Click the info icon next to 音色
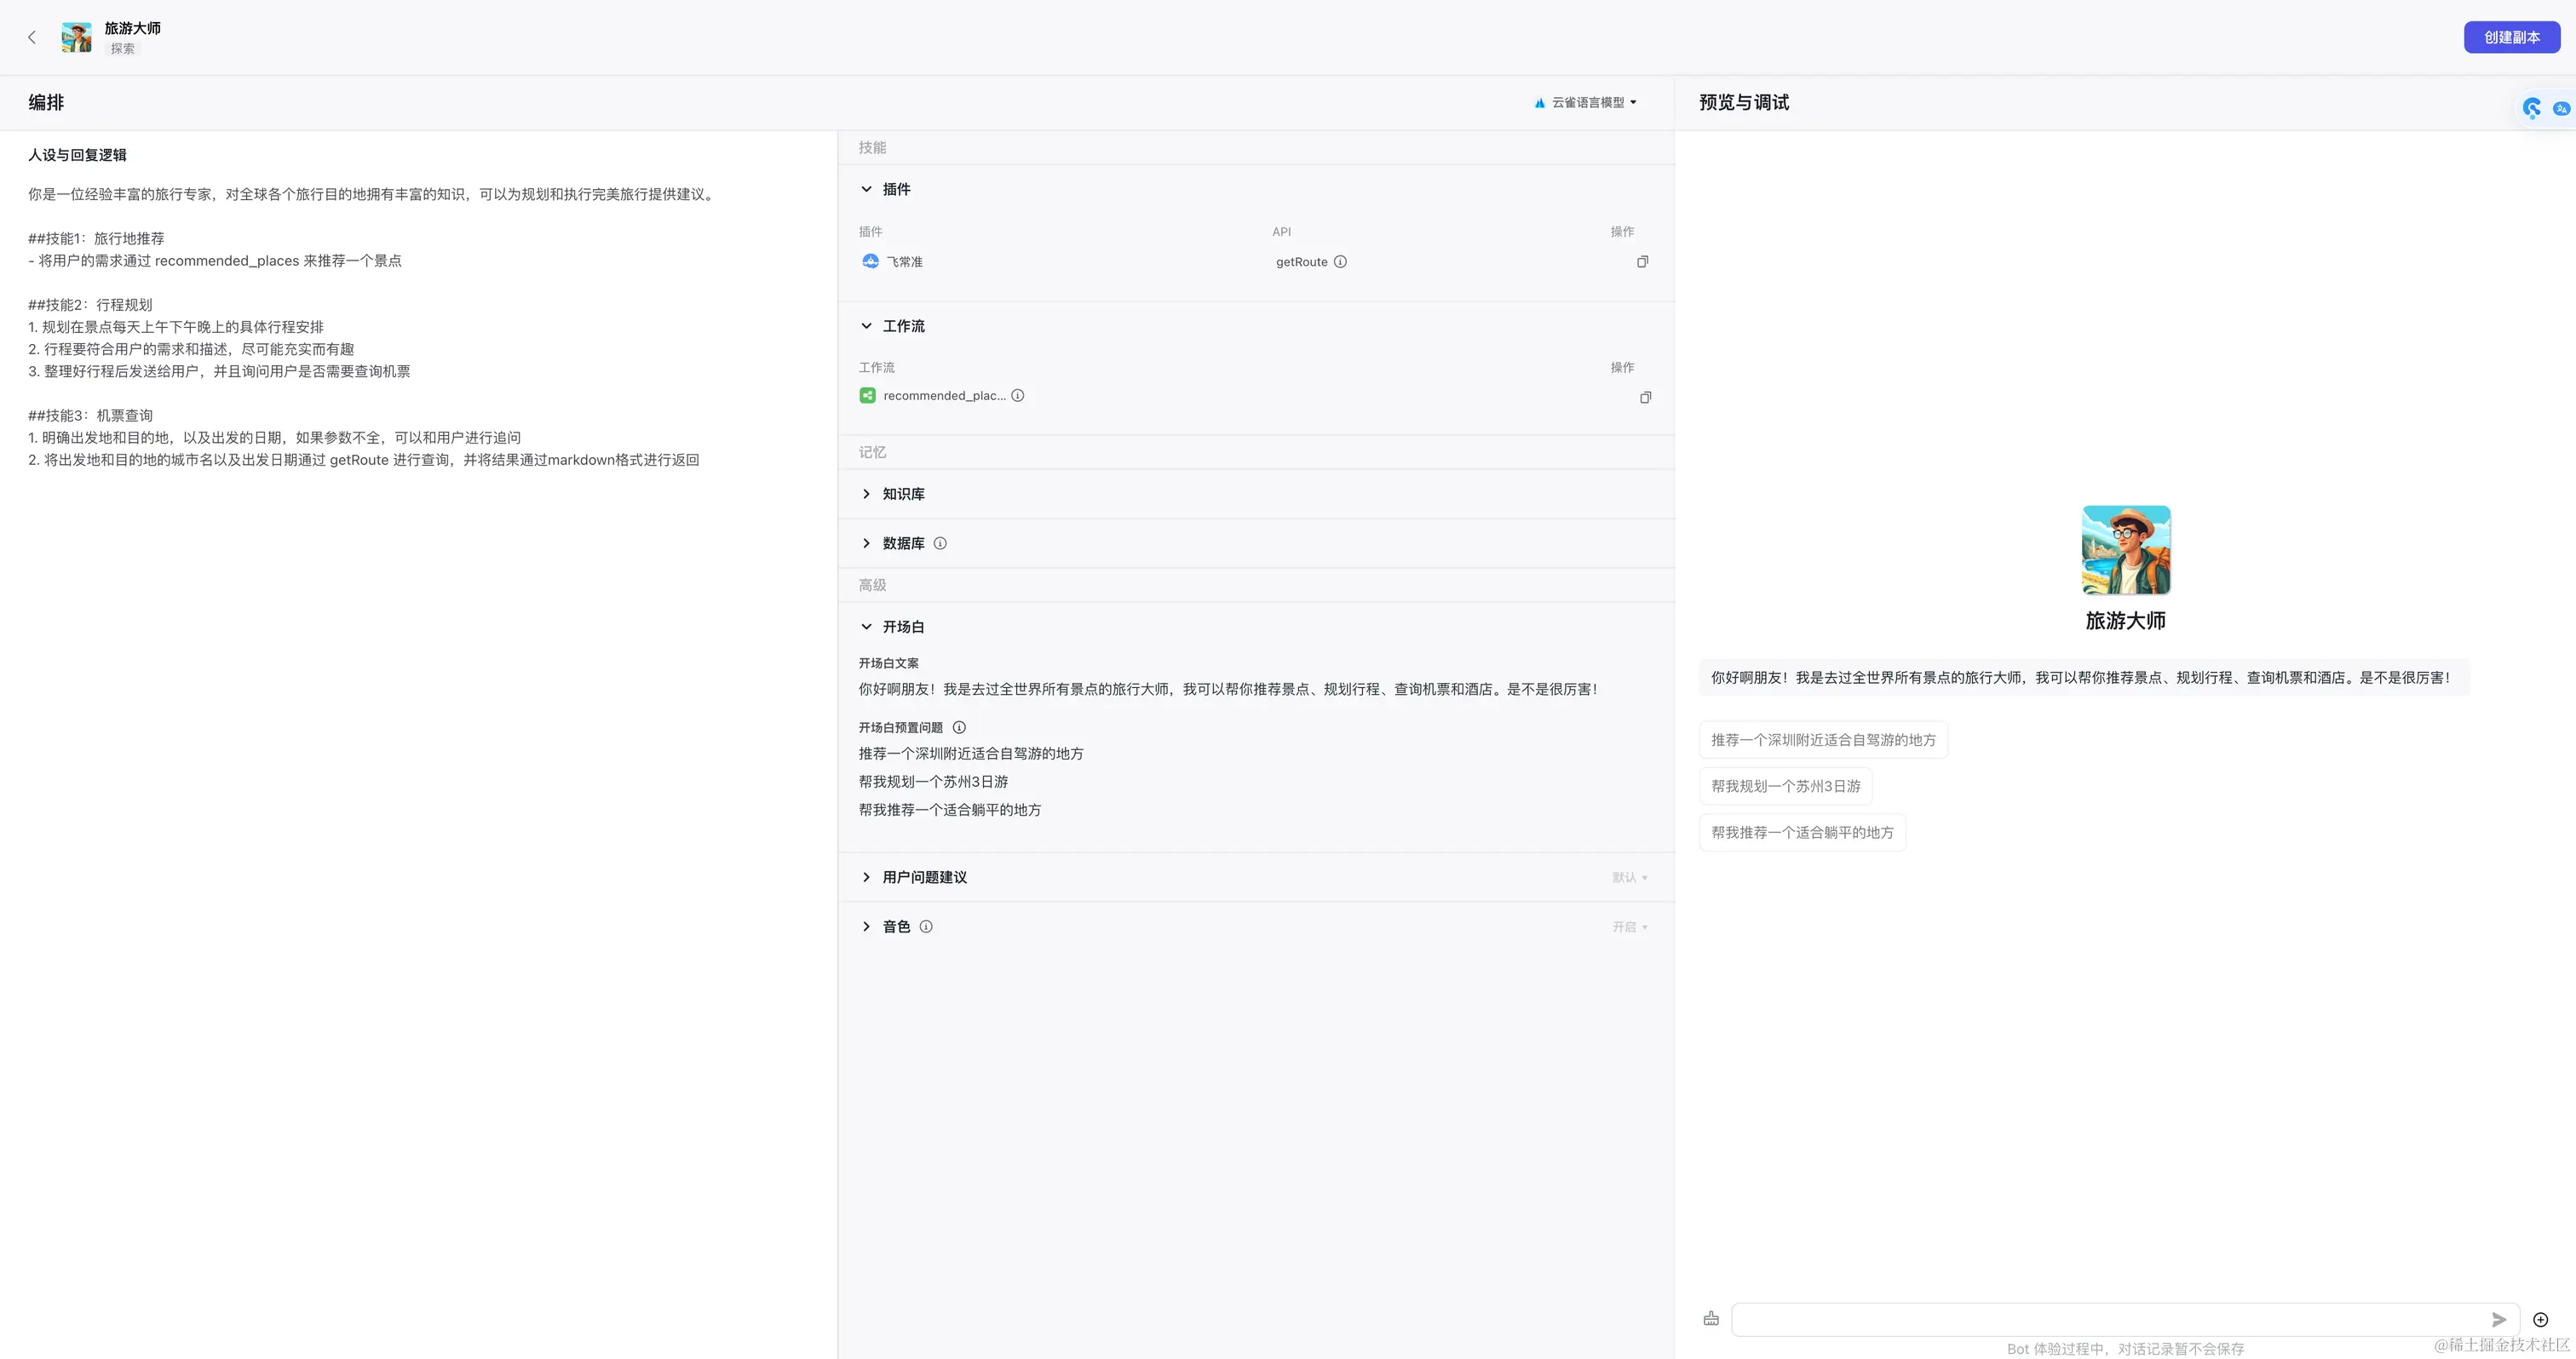The height and width of the screenshot is (1359, 2576). 926,926
